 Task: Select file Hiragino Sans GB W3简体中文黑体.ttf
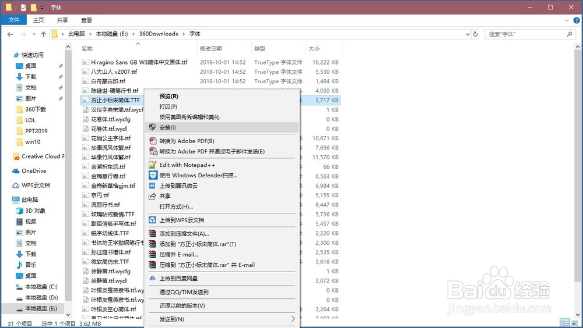[x=139, y=62]
